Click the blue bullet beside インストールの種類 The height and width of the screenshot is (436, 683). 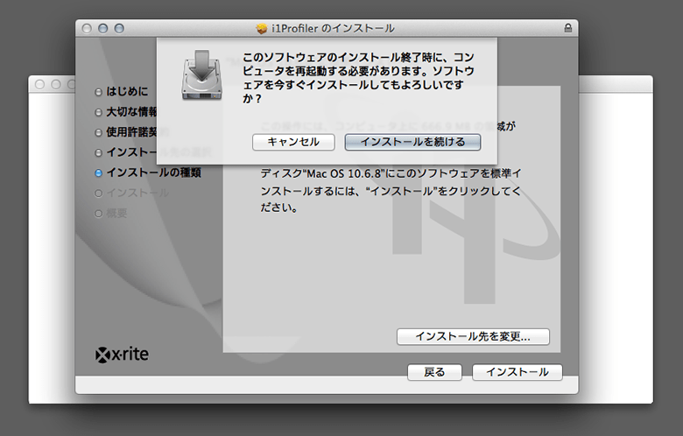[x=98, y=173]
